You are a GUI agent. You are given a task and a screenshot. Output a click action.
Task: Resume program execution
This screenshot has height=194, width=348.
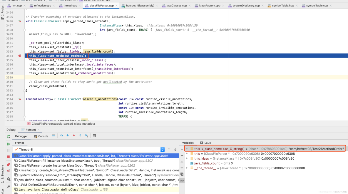click(8, 144)
